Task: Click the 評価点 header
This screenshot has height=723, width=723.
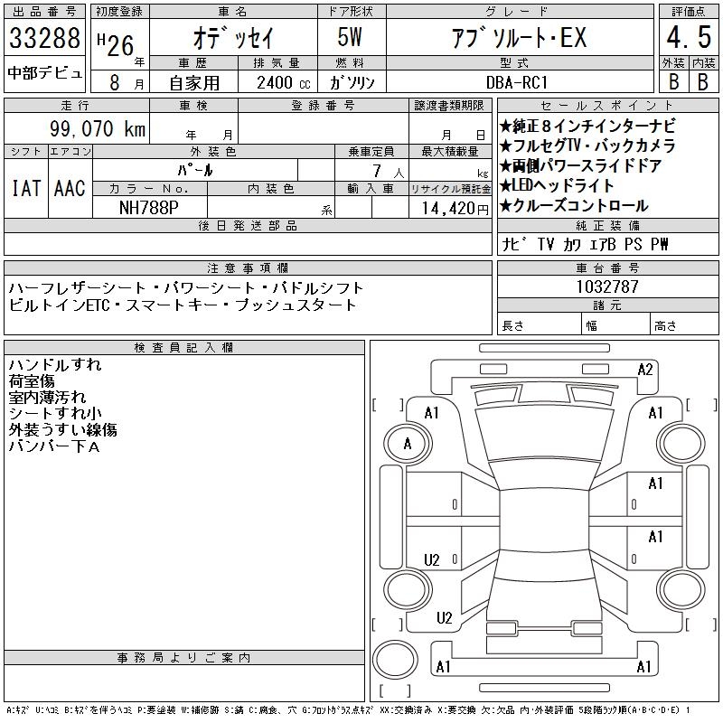Action: [x=689, y=12]
